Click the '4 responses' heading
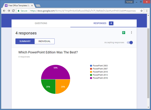151x110 pixels. 26,33
